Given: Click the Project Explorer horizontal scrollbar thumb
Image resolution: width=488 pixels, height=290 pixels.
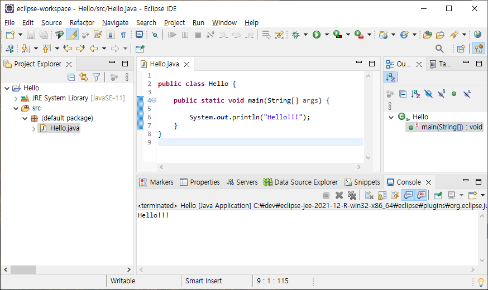Looking at the screenshot, I should (x=23, y=269).
